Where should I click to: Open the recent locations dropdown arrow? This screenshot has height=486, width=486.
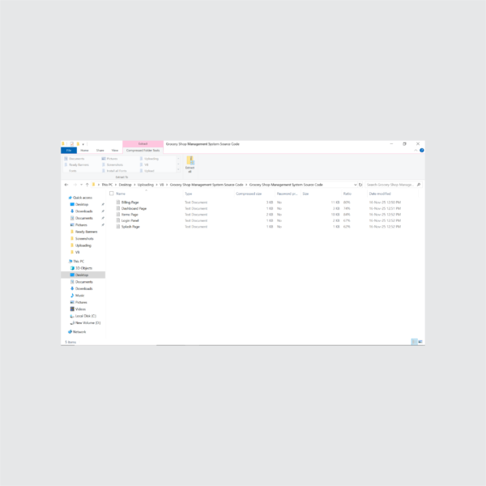click(x=81, y=185)
